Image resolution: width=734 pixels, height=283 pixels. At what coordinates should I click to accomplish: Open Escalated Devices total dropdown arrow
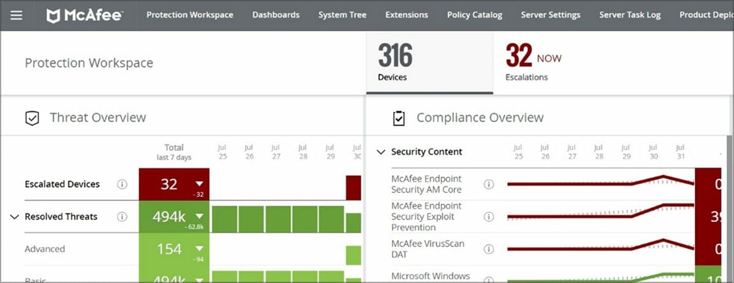tap(200, 185)
